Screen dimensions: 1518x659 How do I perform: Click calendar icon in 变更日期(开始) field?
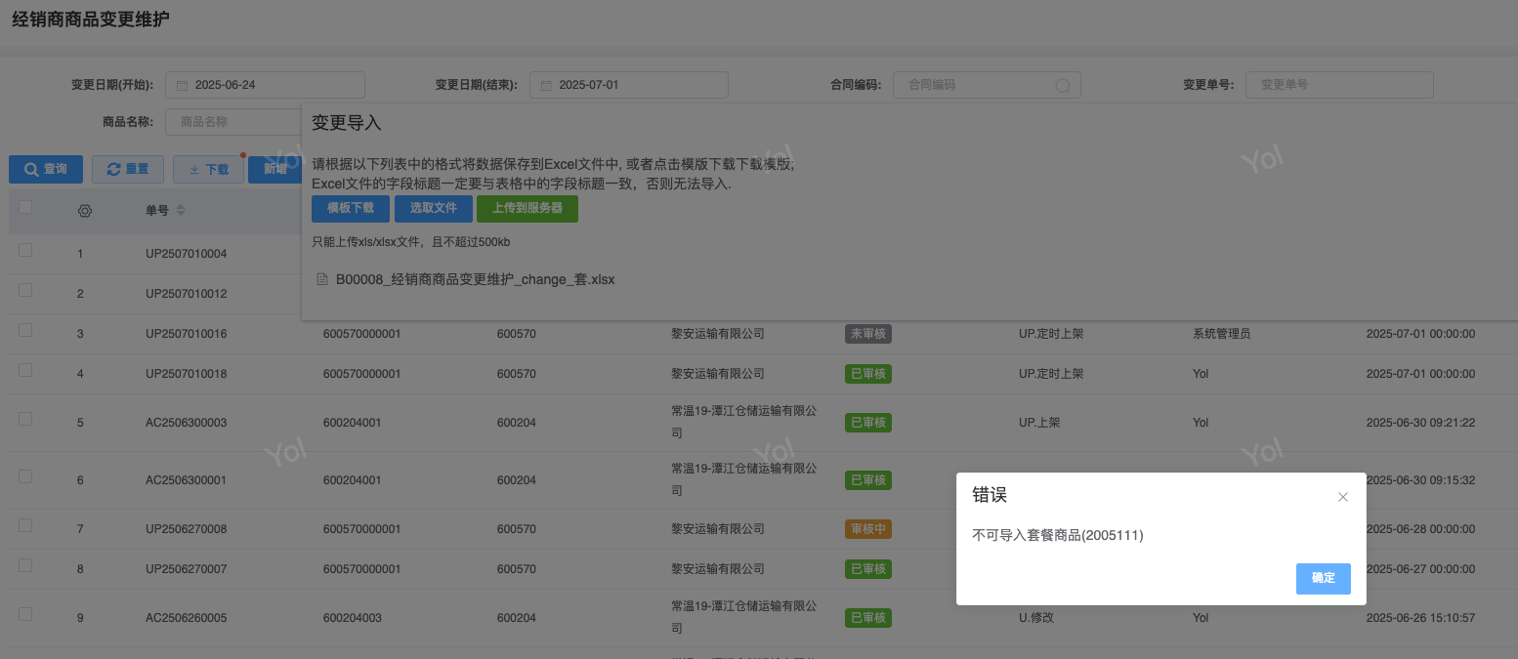(x=182, y=86)
